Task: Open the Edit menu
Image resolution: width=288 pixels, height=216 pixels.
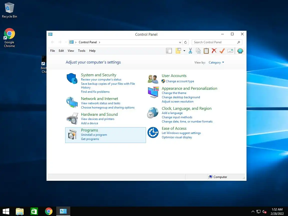Action: click(x=61, y=51)
